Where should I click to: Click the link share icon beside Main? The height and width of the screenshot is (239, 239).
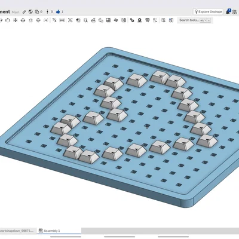[24, 12]
